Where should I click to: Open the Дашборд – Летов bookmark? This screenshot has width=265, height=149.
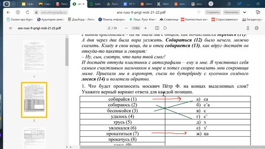(x=82, y=19)
